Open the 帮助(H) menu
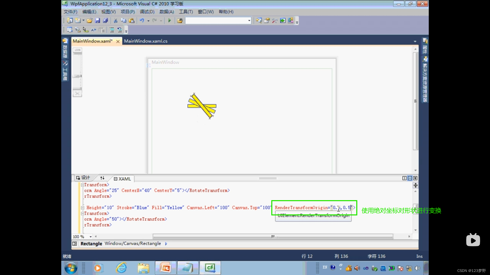Viewport: 490px width, 275px height. (226, 12)
